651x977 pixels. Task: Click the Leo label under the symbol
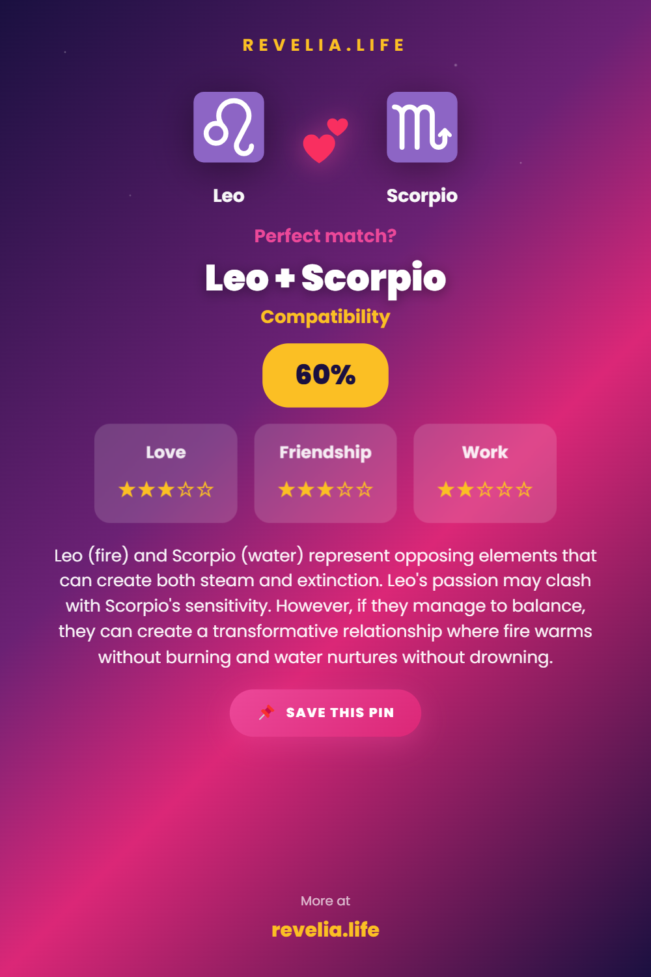coord(229,196)
